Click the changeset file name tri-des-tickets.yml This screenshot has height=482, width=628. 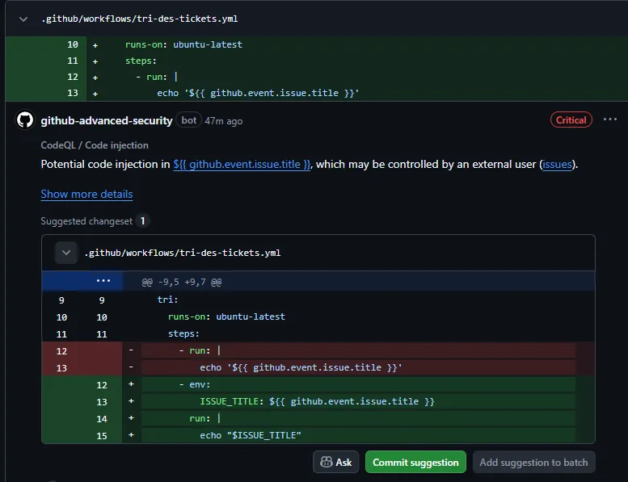(x=182, y=253)
